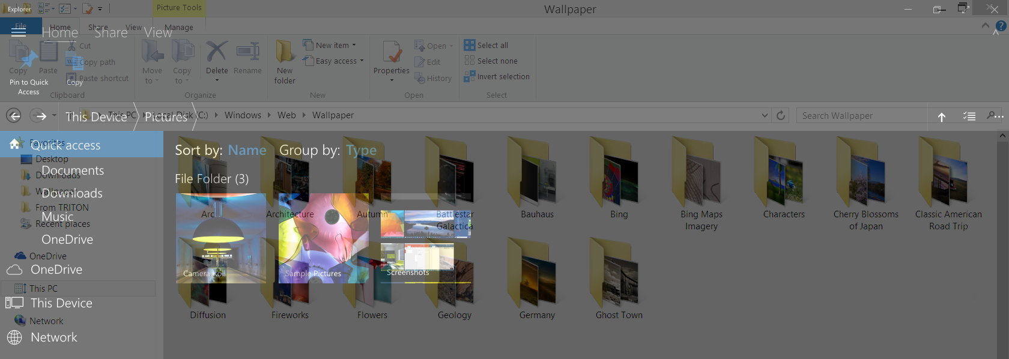Select This PC in the navigation pane
The image size is (1009, 359).
(x=78, y=288)
